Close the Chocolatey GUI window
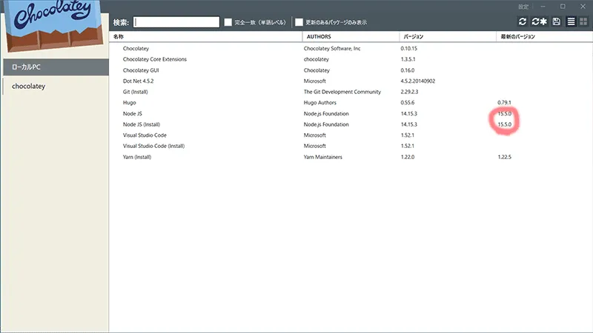Viewport: 593px width, 333px height. pyautogui.click(x=583, y=7)
